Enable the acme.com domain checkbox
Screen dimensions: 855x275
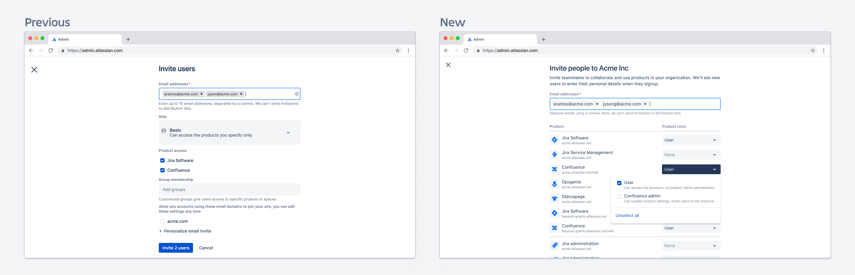click(162, 221)
